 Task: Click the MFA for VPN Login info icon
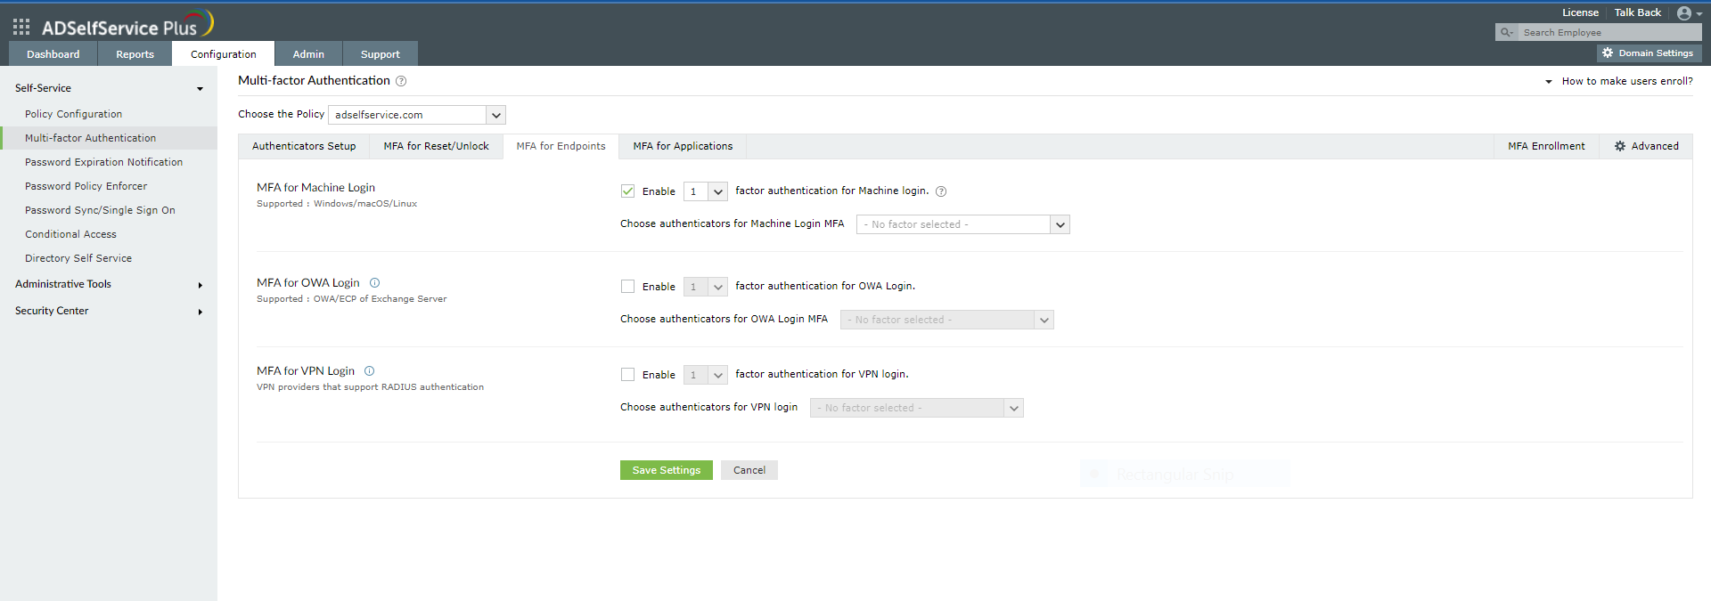369,371
